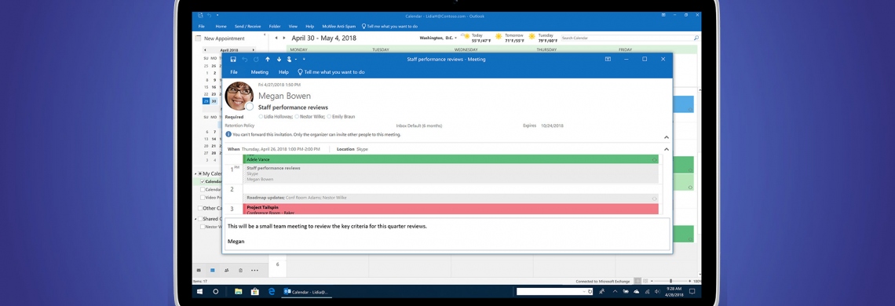
Task: Select the Project Tailspin appointment in preview
Action: [451, 209]
